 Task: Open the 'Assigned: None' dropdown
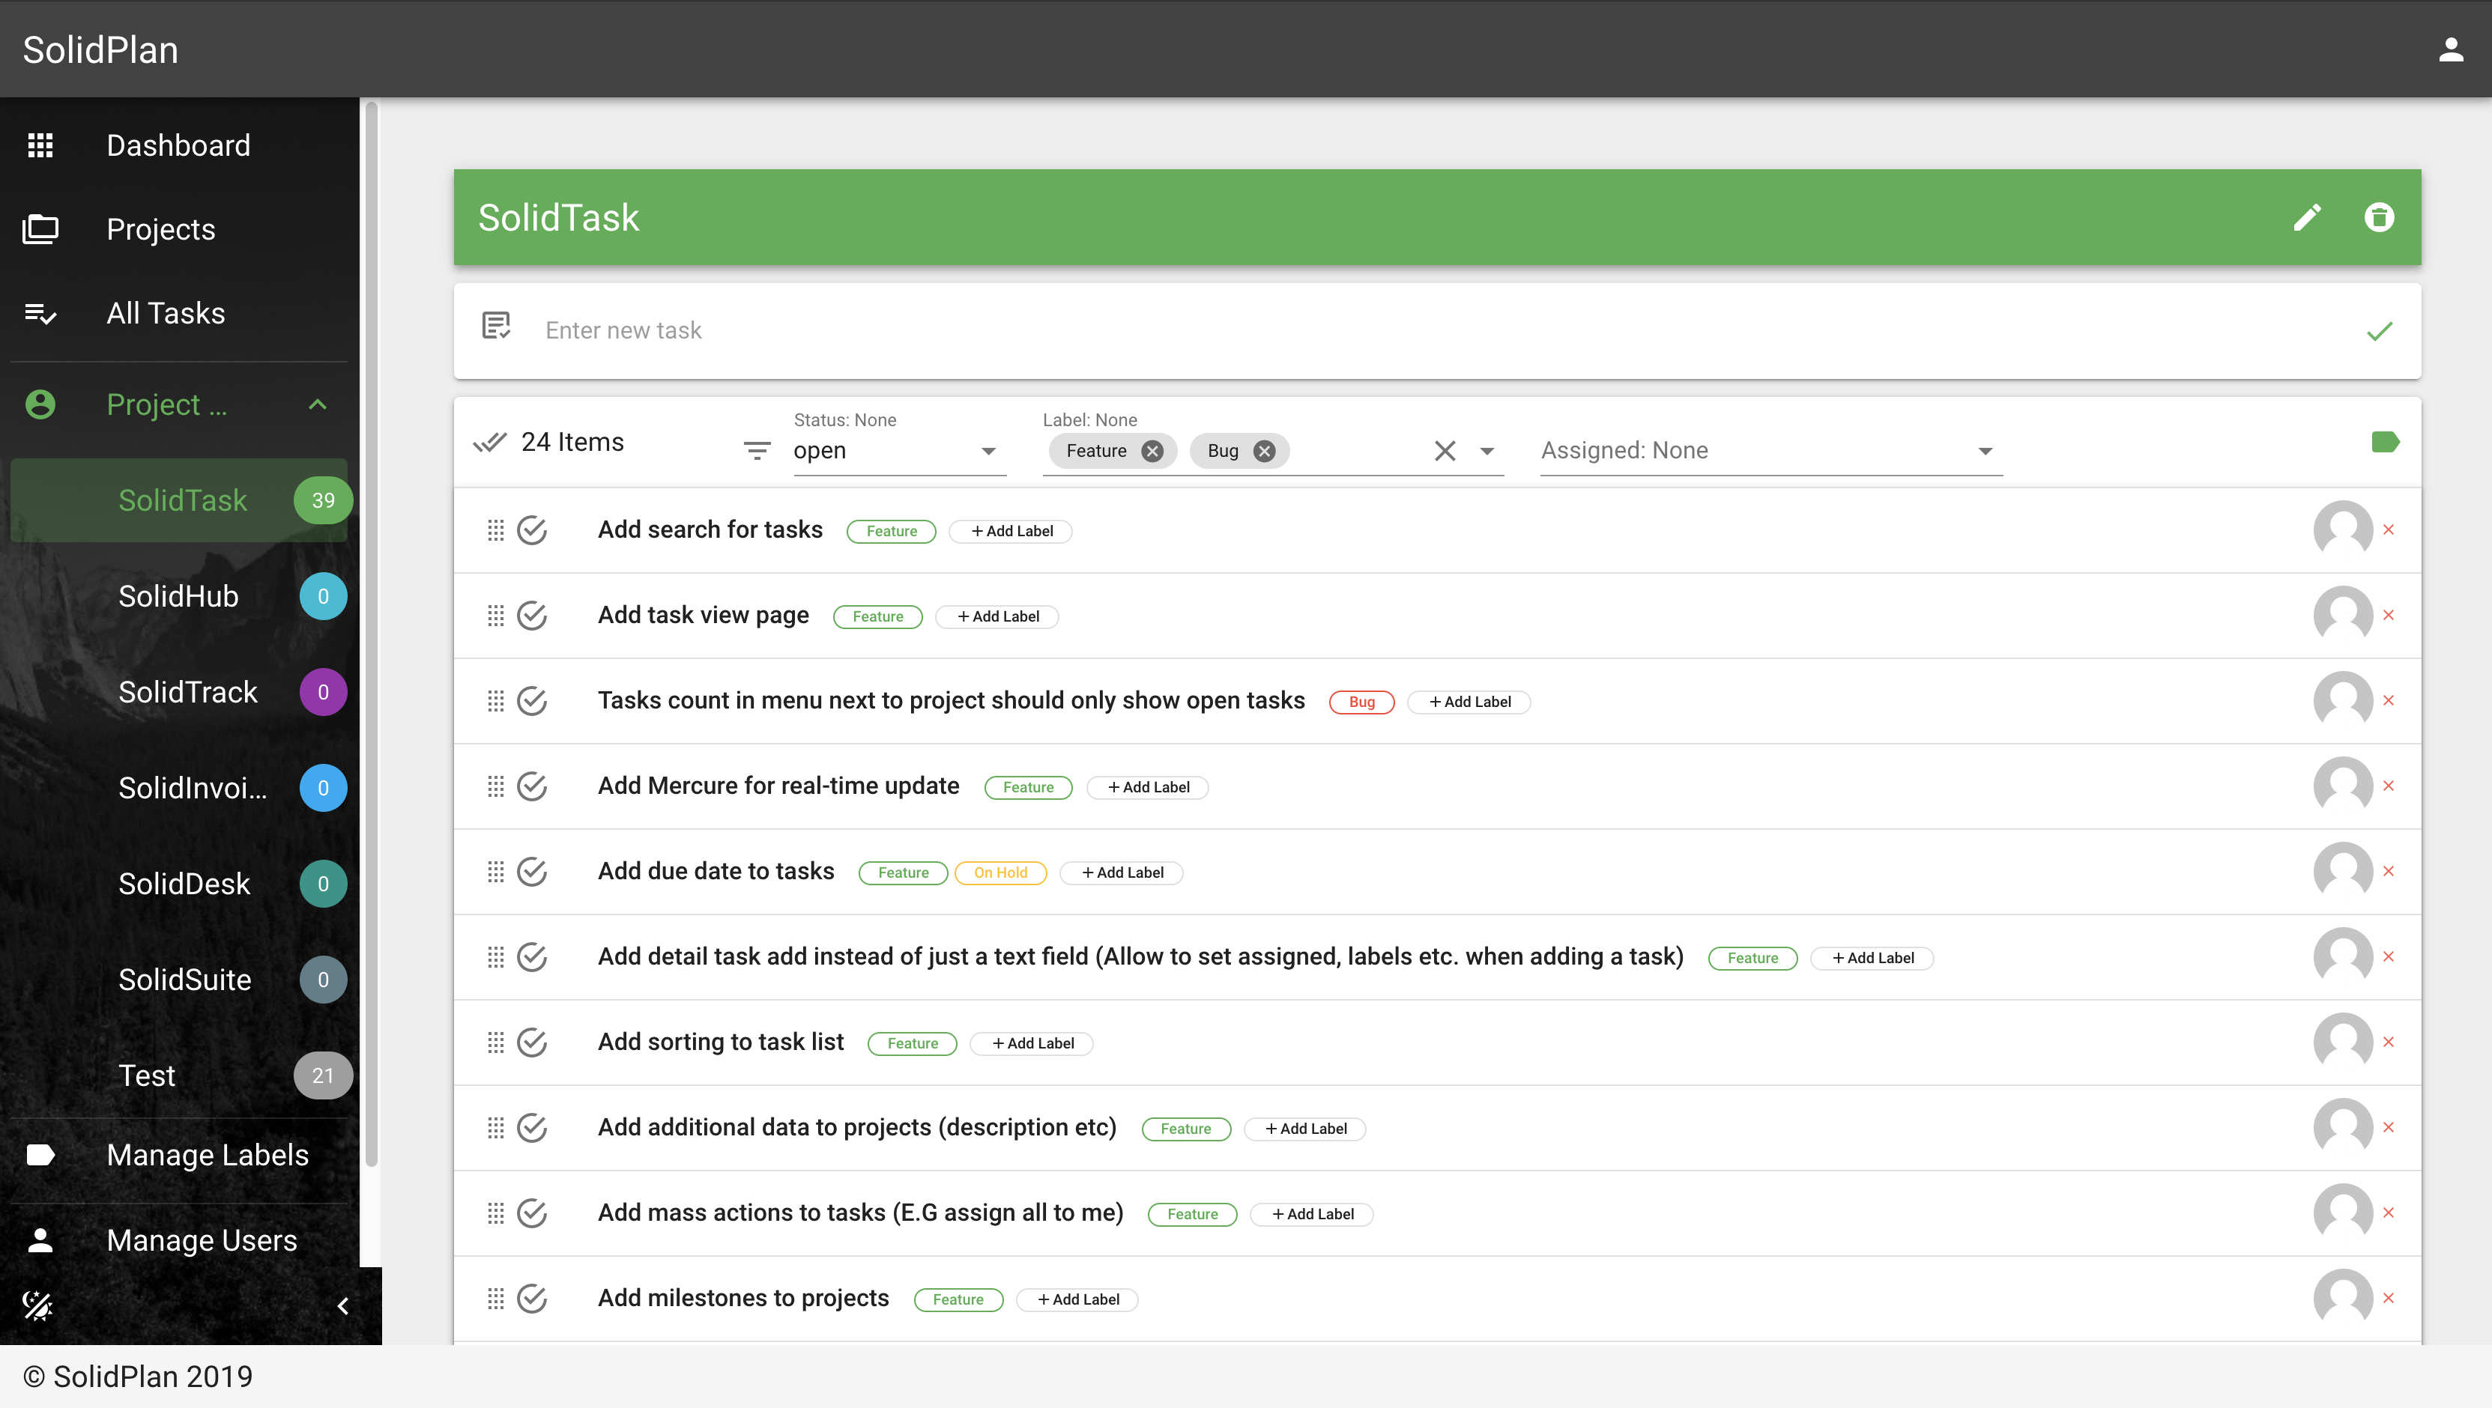pos(1770,452)
